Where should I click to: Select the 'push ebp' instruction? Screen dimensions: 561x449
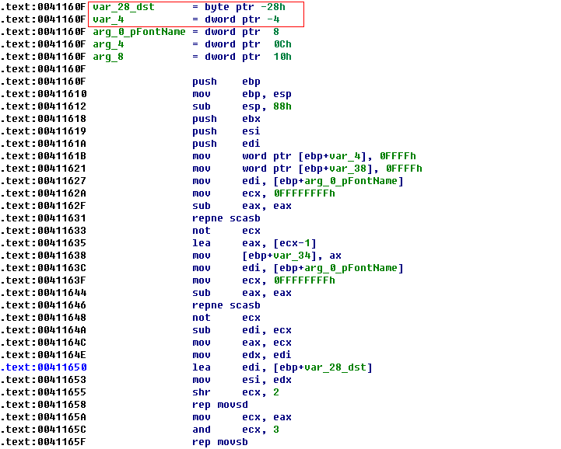click(226, 82)
